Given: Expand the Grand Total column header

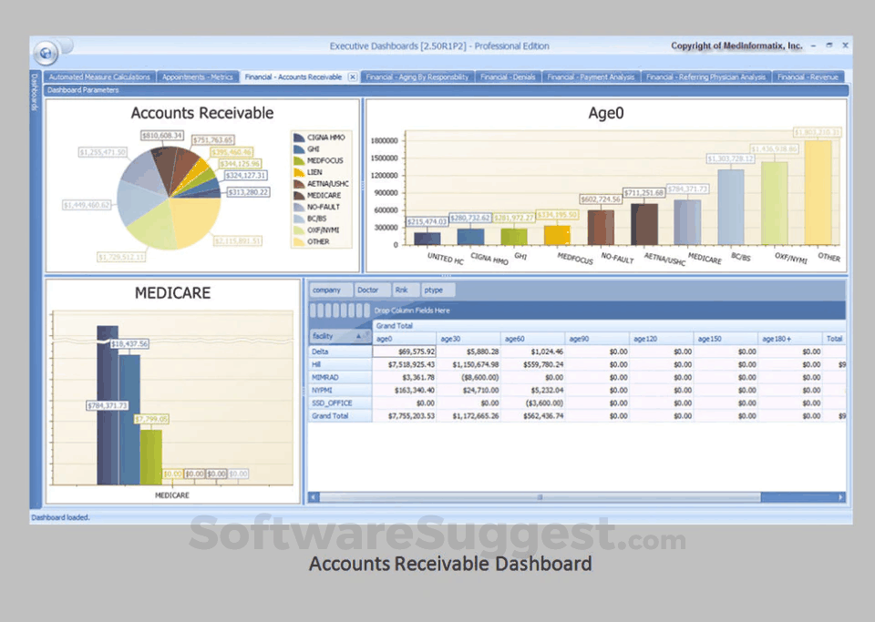Looking at the screenshot, I should (396, 325).
